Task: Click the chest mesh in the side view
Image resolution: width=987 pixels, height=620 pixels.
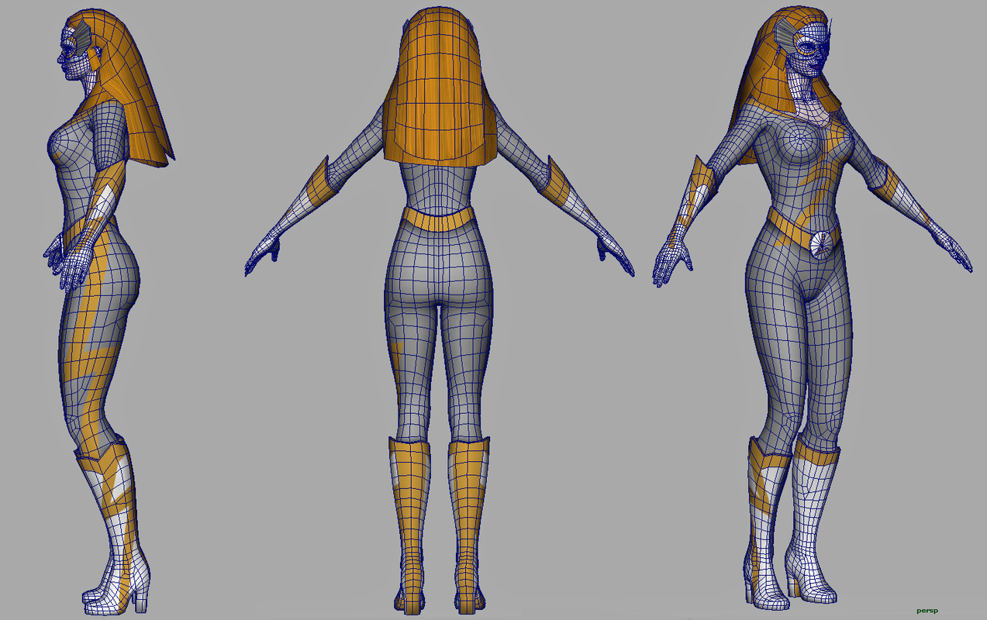Action: pos(66,139)
